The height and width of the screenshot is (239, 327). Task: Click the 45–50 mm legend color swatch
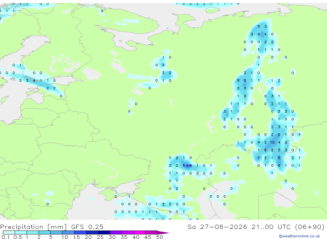[x=151, y=232]
